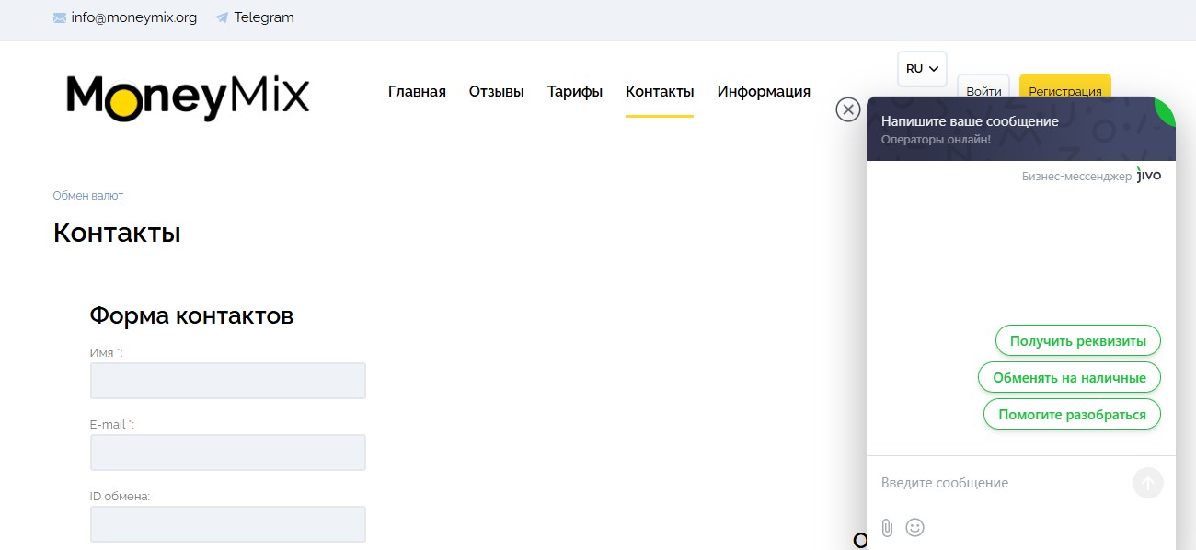
Task: Click the Операторы онлайн! status text
Action: [x=936, y=140]
